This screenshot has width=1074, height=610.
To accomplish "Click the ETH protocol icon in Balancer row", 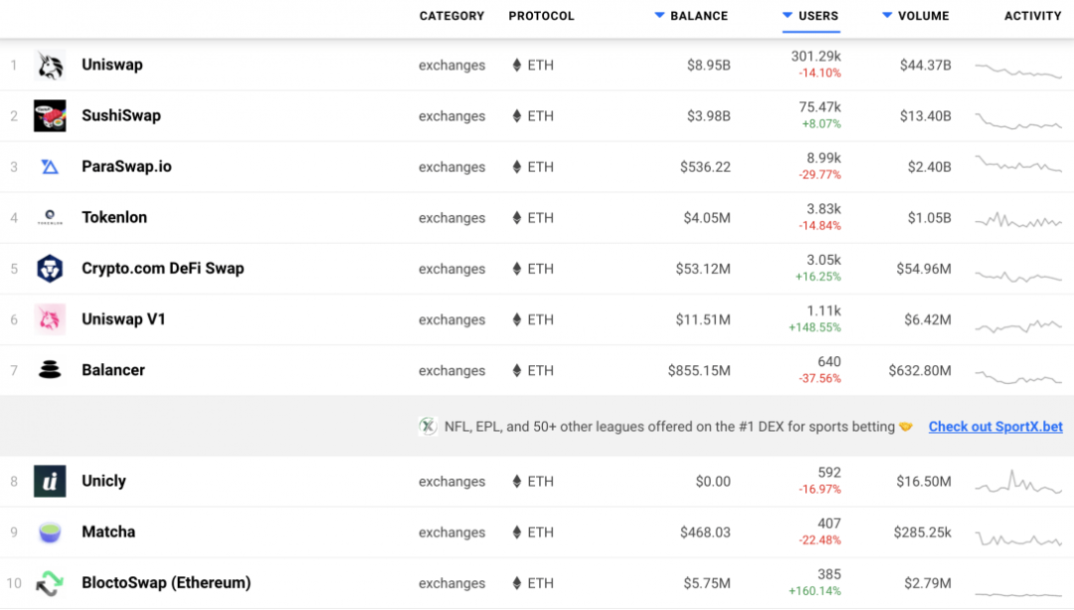I will pos(517,370).
